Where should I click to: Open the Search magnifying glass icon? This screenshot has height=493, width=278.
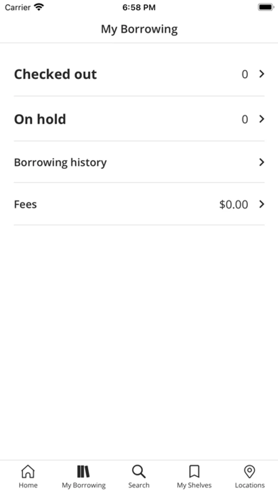(139, 471)
